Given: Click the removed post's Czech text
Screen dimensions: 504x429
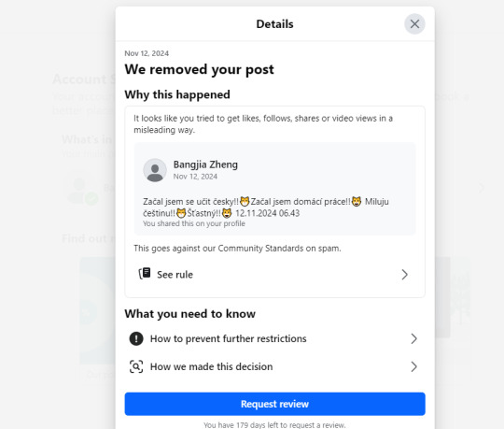Looking at the screenshot, I should [x=266, y=207].
